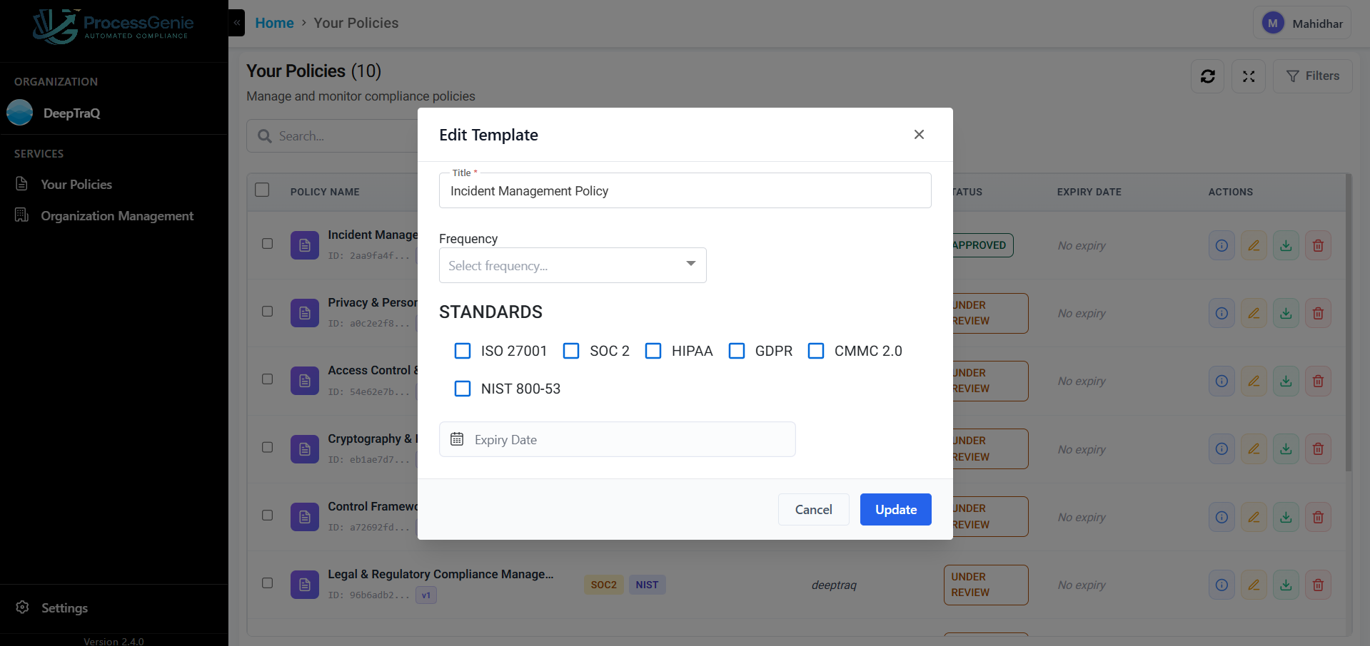Edit the Access Control policy
Screen dimensions: 1370x646
pos(1254,381)
